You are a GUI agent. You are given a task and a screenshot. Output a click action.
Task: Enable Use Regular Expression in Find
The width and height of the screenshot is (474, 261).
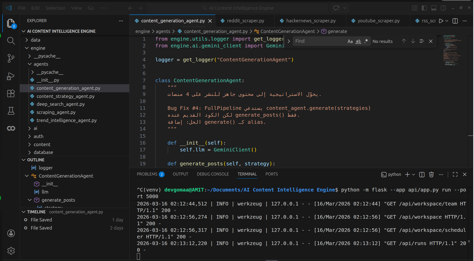pos(366,41)
